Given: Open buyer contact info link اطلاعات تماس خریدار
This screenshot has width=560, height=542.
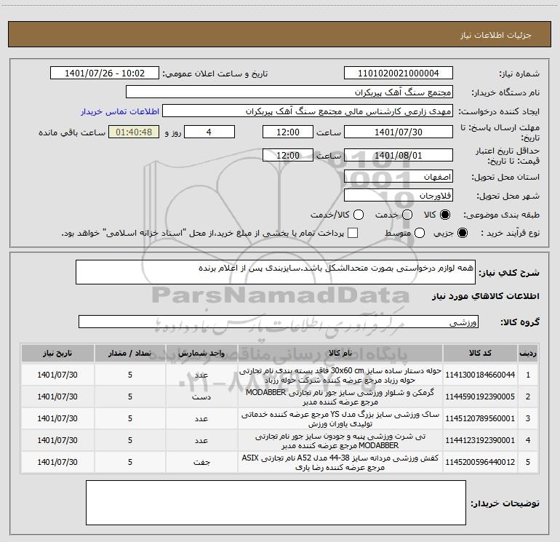Looking at the screenshot, I should [x=120, y=111].
